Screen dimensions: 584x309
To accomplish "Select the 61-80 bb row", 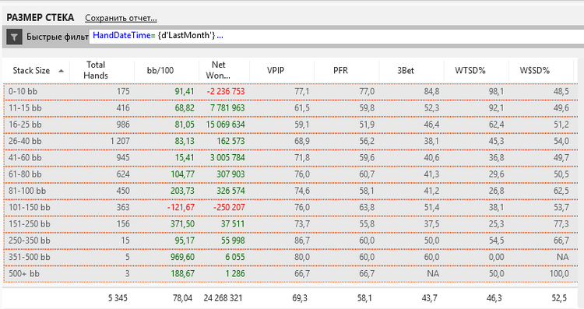I will pos(290,174).
